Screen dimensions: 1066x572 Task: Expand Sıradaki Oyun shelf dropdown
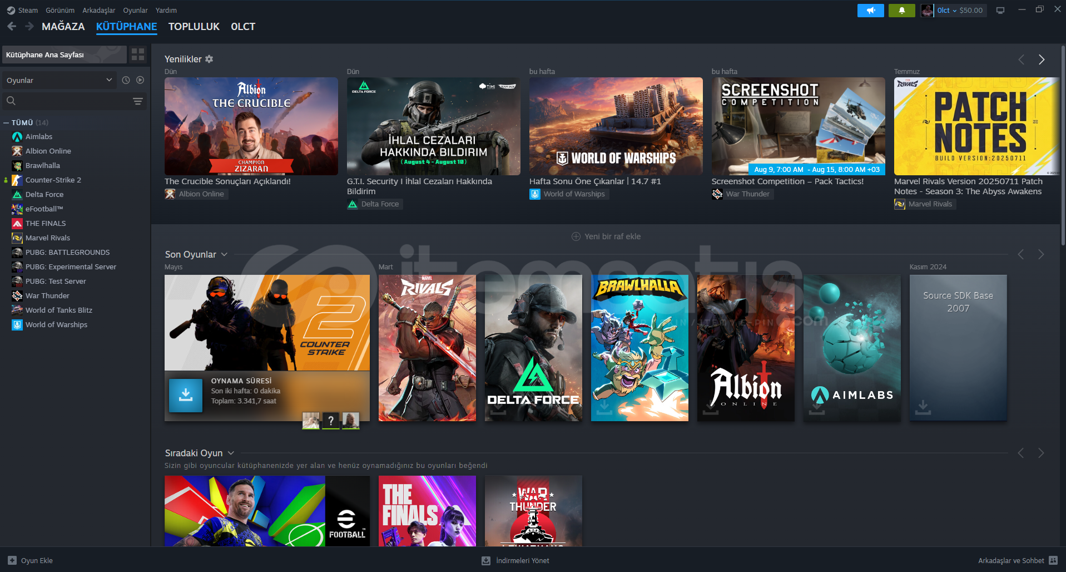231,453
